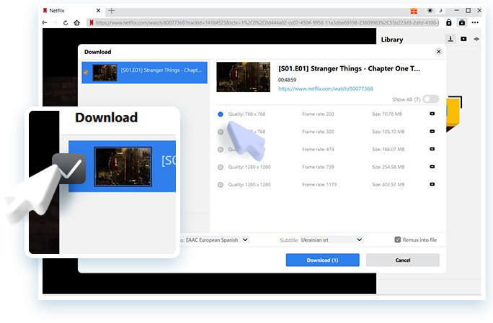Close the Netflix tab
The image size is (493, 323).
[x=98, y=11]
